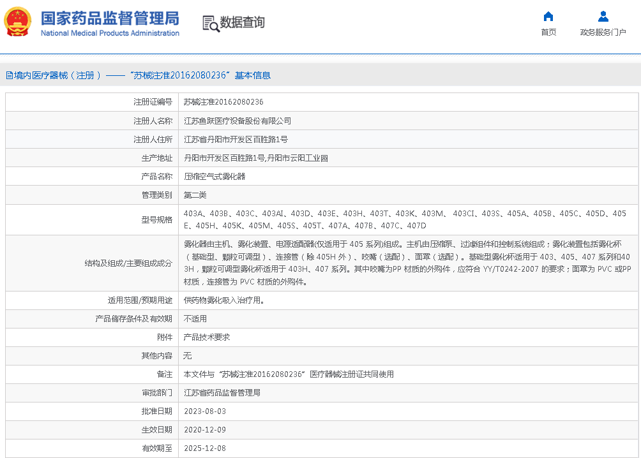Click the small document icon before 境内医疗器械

click(x=9, y=75)
